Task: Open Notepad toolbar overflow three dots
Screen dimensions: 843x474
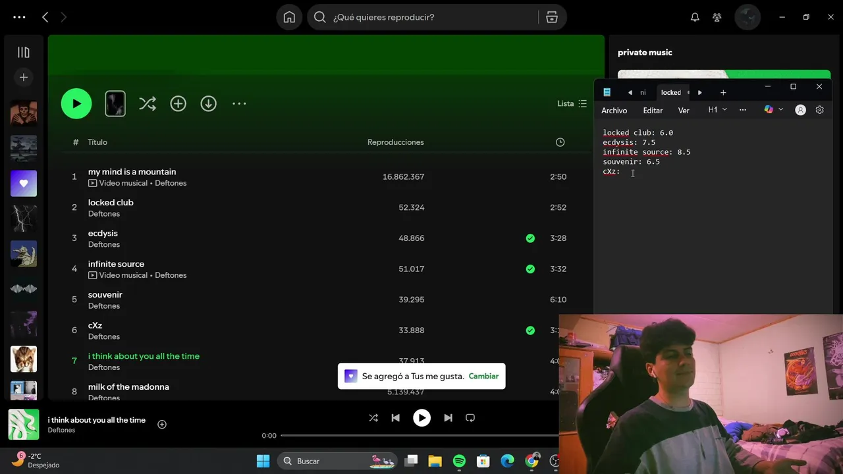Action: coord(743,110)
